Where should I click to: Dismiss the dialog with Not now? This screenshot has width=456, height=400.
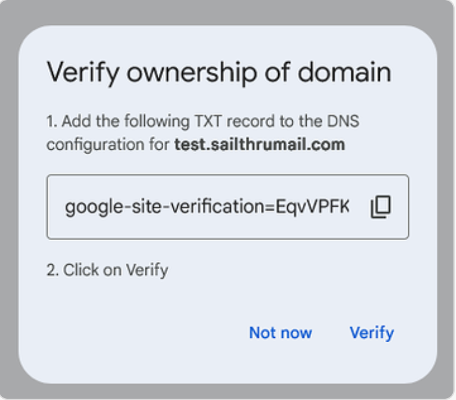tap(280, 333)
